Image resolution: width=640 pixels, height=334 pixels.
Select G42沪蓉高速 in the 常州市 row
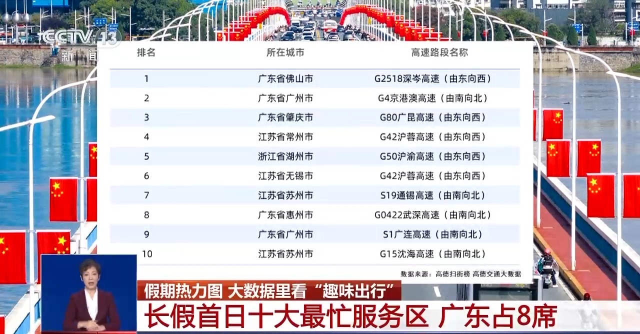433,137
